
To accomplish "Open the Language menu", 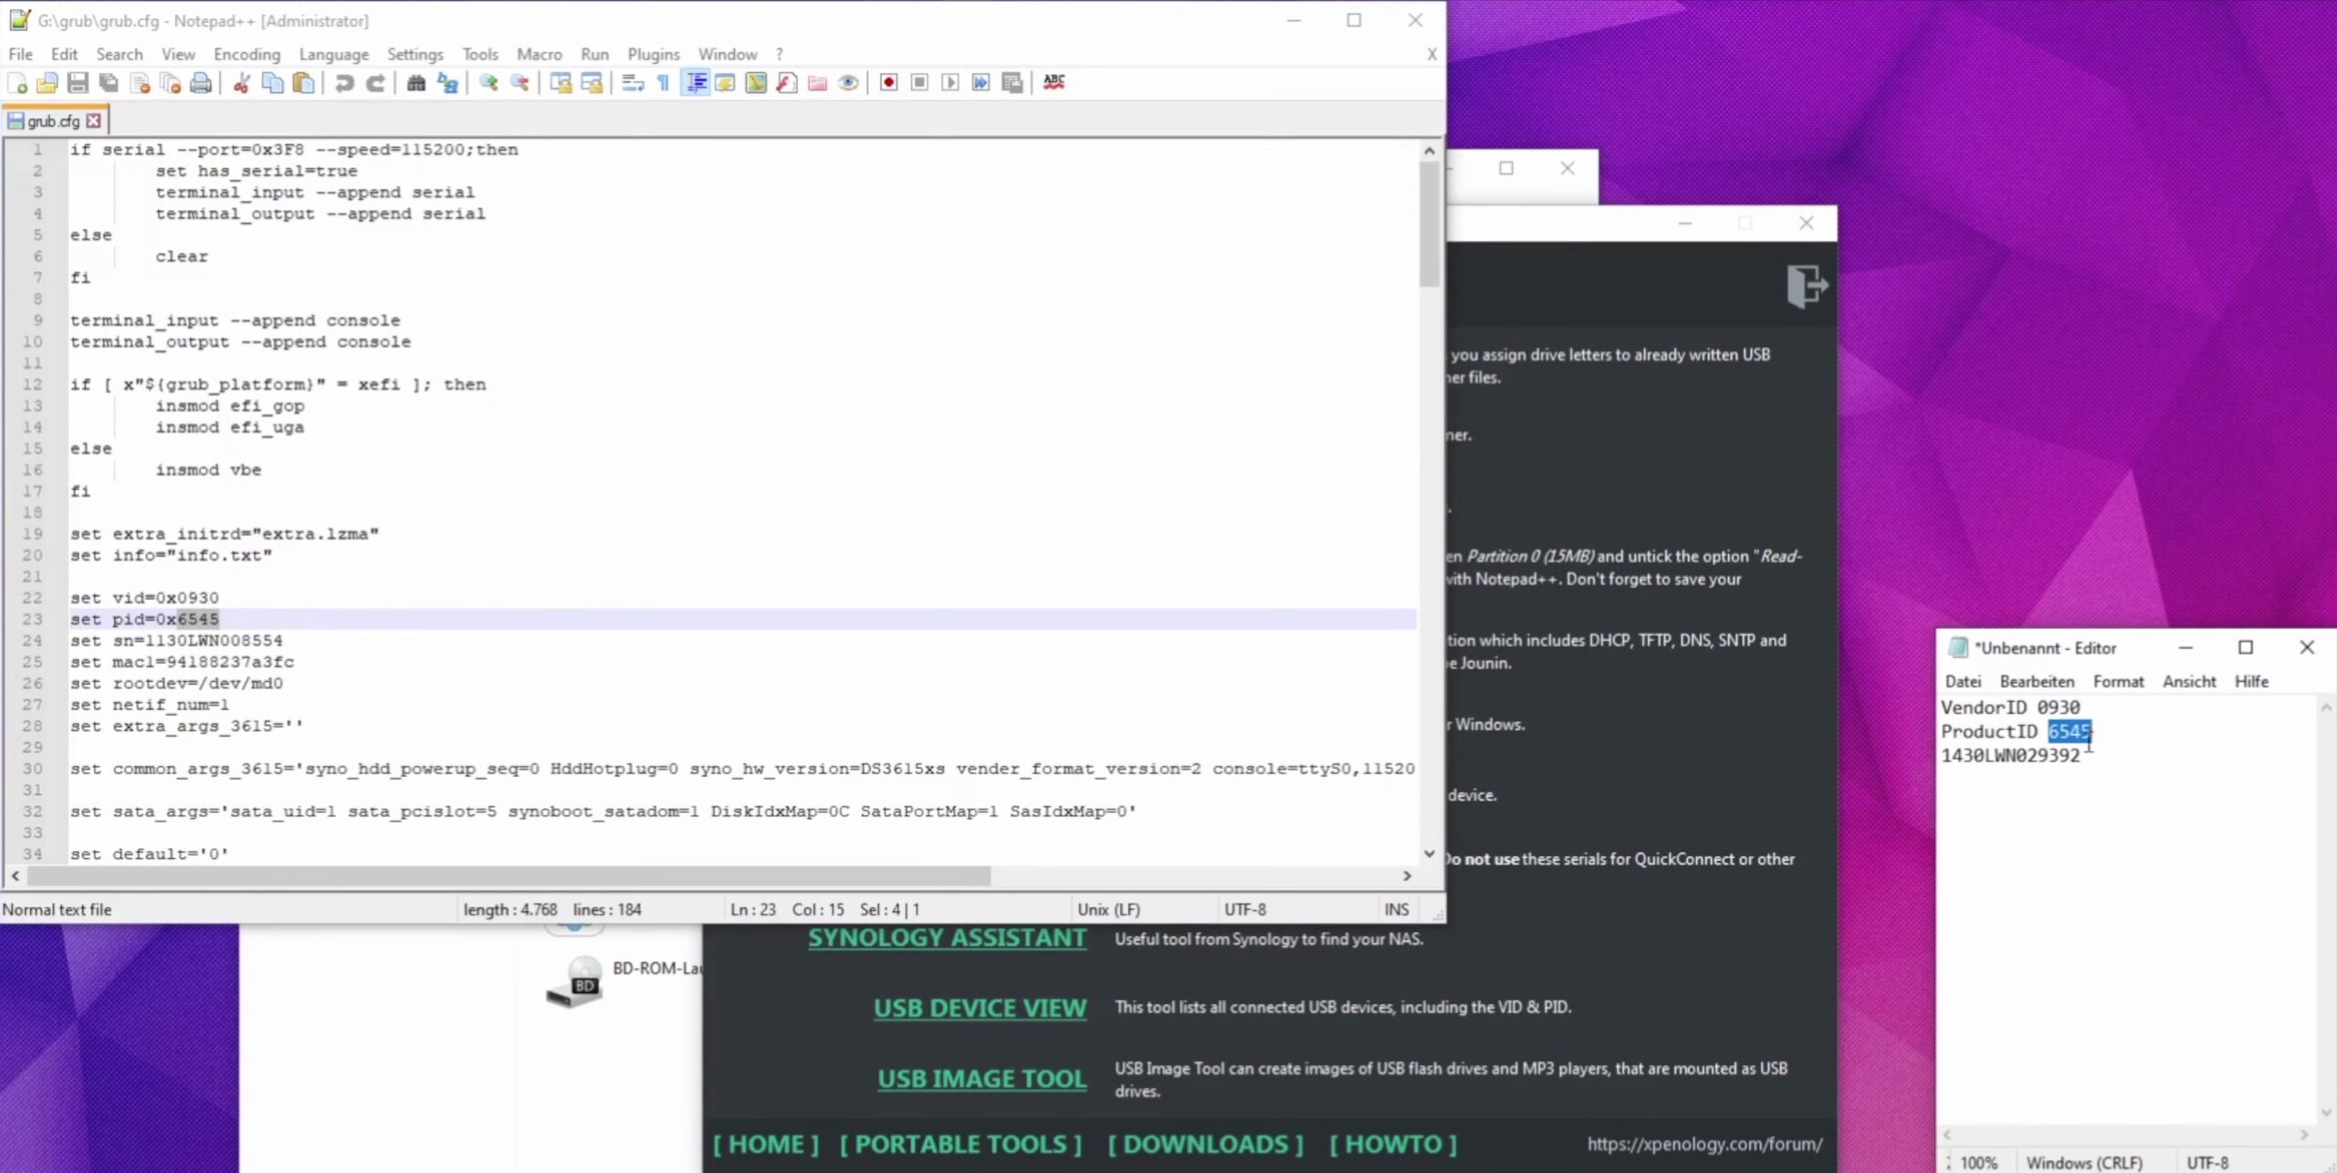I will (334, 55).
